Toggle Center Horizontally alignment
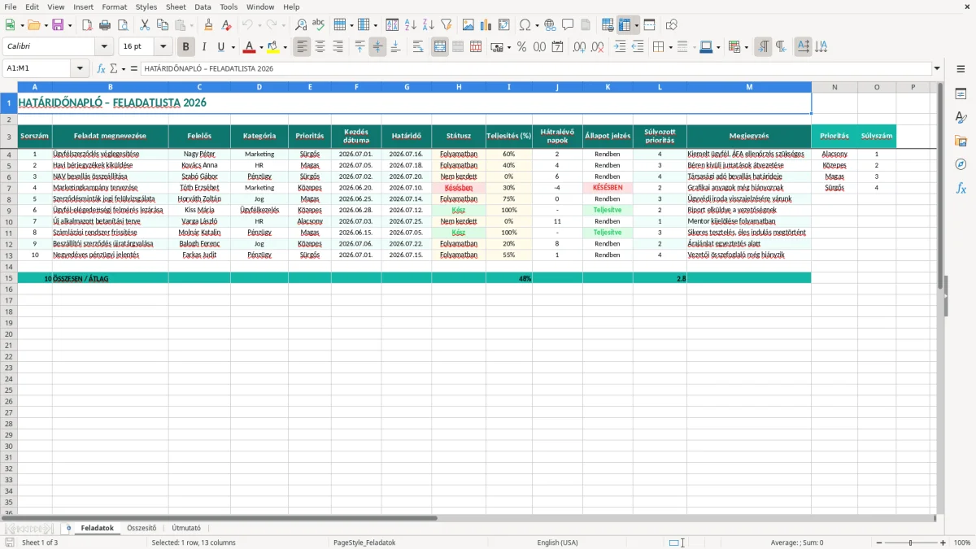The height and width of the screenshot is (549, 976). pyautogui.click(x=320, y=47)
